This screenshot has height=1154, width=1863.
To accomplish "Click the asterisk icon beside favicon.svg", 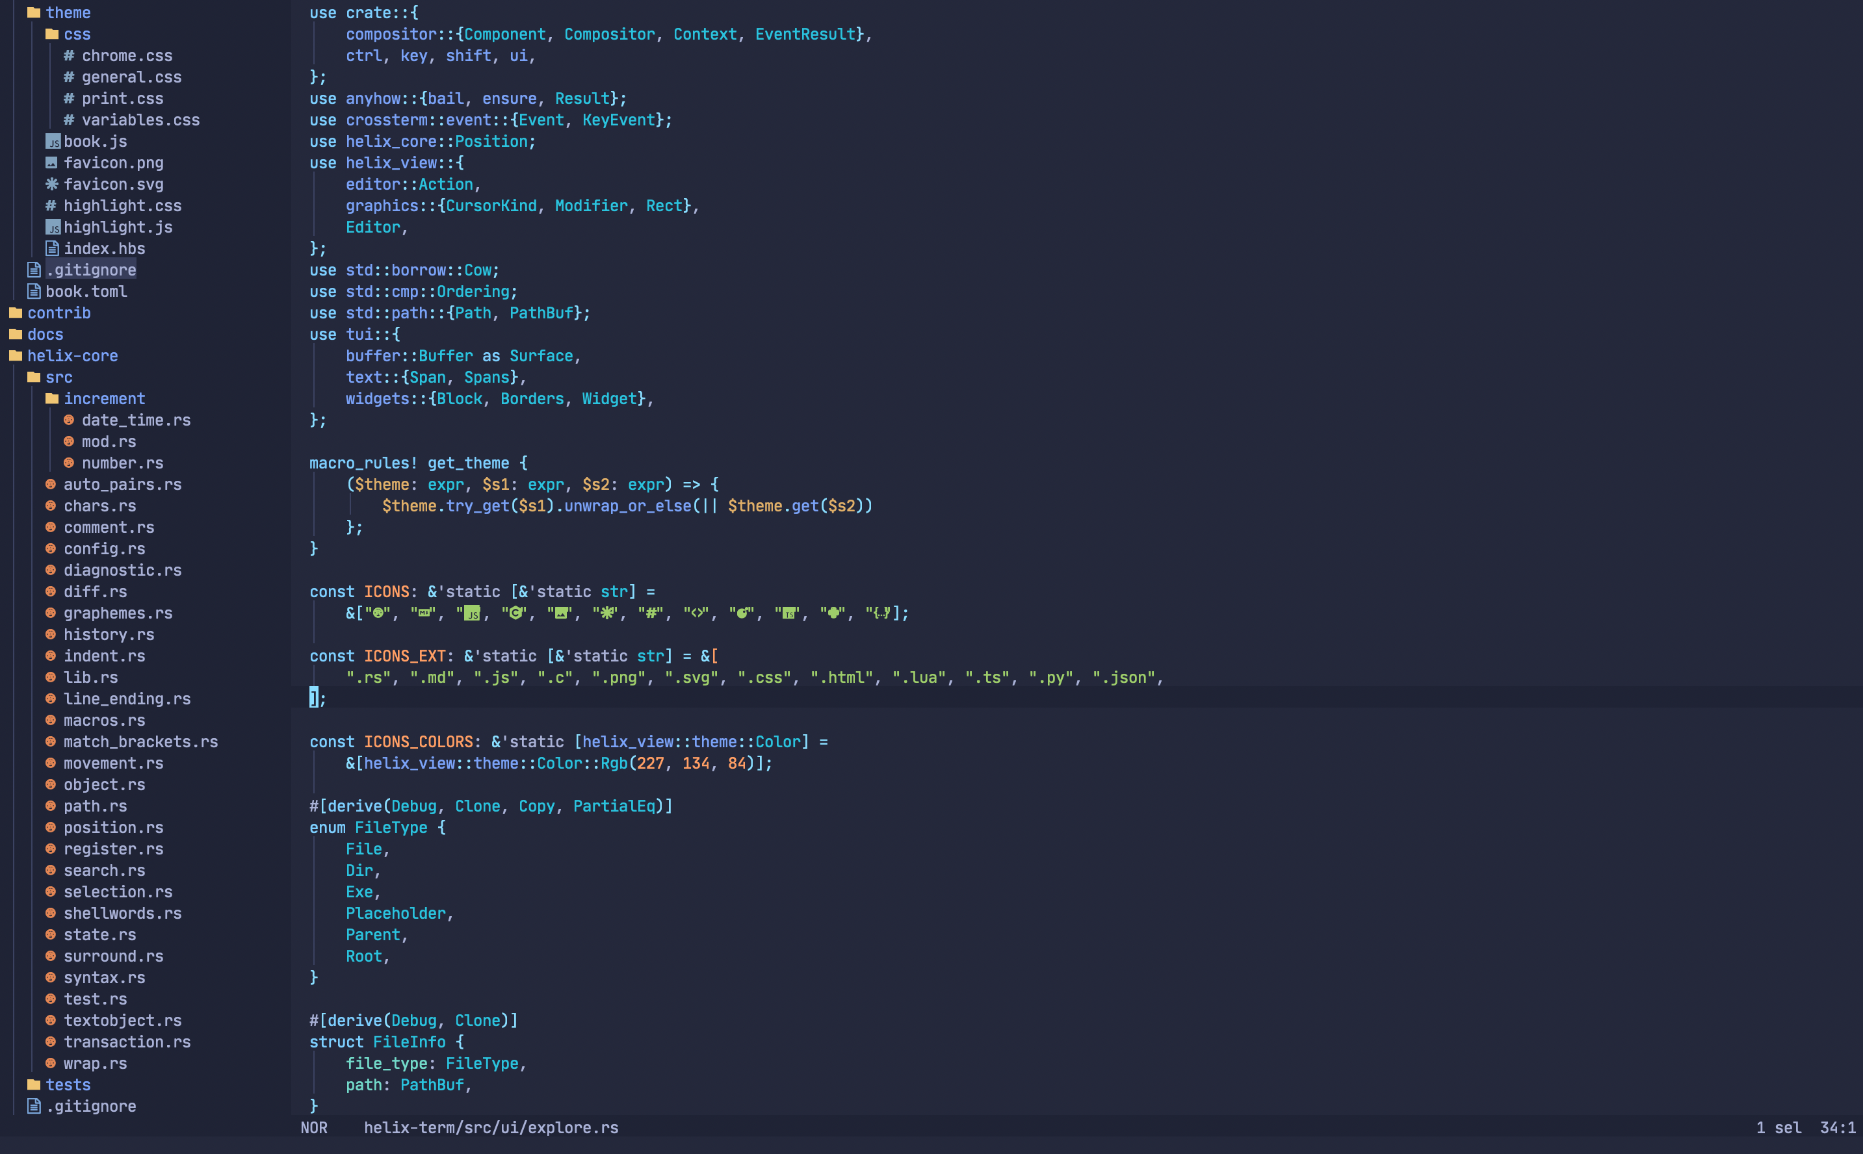I will click(51, 185).
